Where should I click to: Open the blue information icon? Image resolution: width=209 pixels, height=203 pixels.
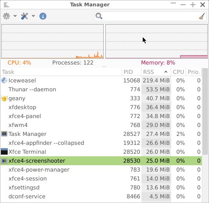click(43, 16)
